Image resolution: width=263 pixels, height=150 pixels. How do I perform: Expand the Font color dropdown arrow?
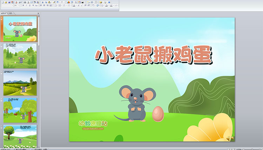coord(76,6)
